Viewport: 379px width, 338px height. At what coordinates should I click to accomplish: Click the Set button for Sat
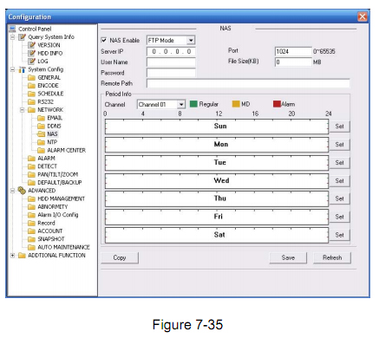[x=339, y=235]
